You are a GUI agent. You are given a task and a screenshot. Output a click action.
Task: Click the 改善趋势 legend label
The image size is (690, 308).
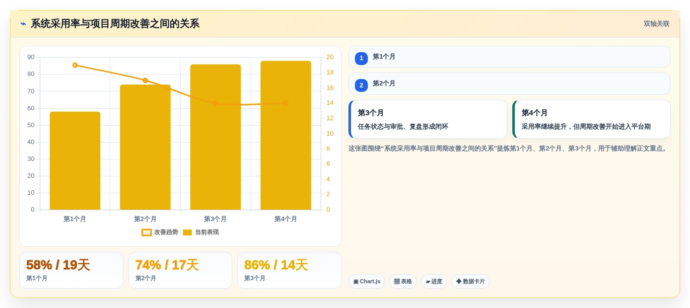click(x=166, y=232)
